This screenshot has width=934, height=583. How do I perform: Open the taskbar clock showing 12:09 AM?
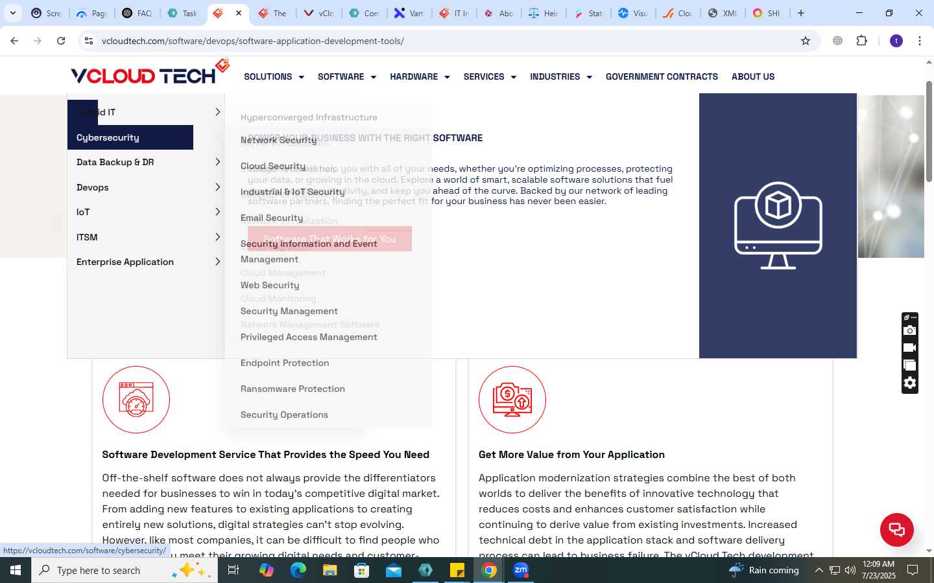[x=879, y=570]
